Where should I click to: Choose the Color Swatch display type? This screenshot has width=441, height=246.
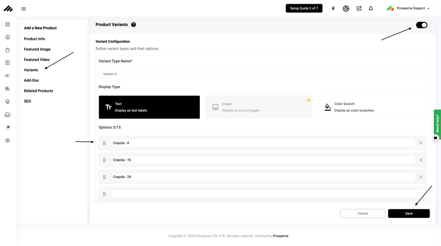[x=372, y=107]
